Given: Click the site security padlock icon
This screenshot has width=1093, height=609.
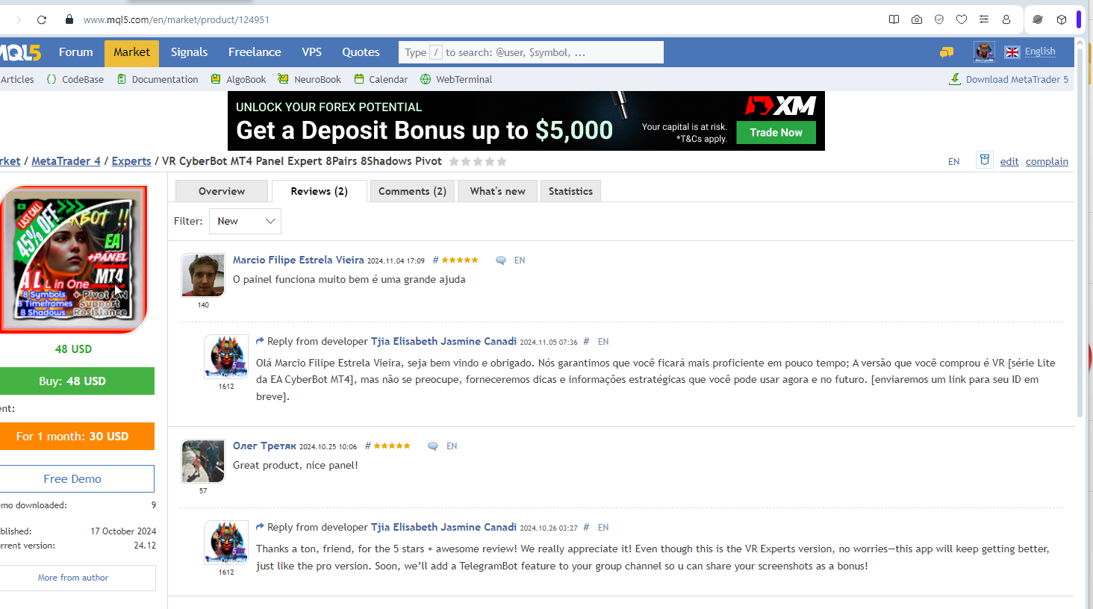Looking at the screenshot, I should point(69,19).
